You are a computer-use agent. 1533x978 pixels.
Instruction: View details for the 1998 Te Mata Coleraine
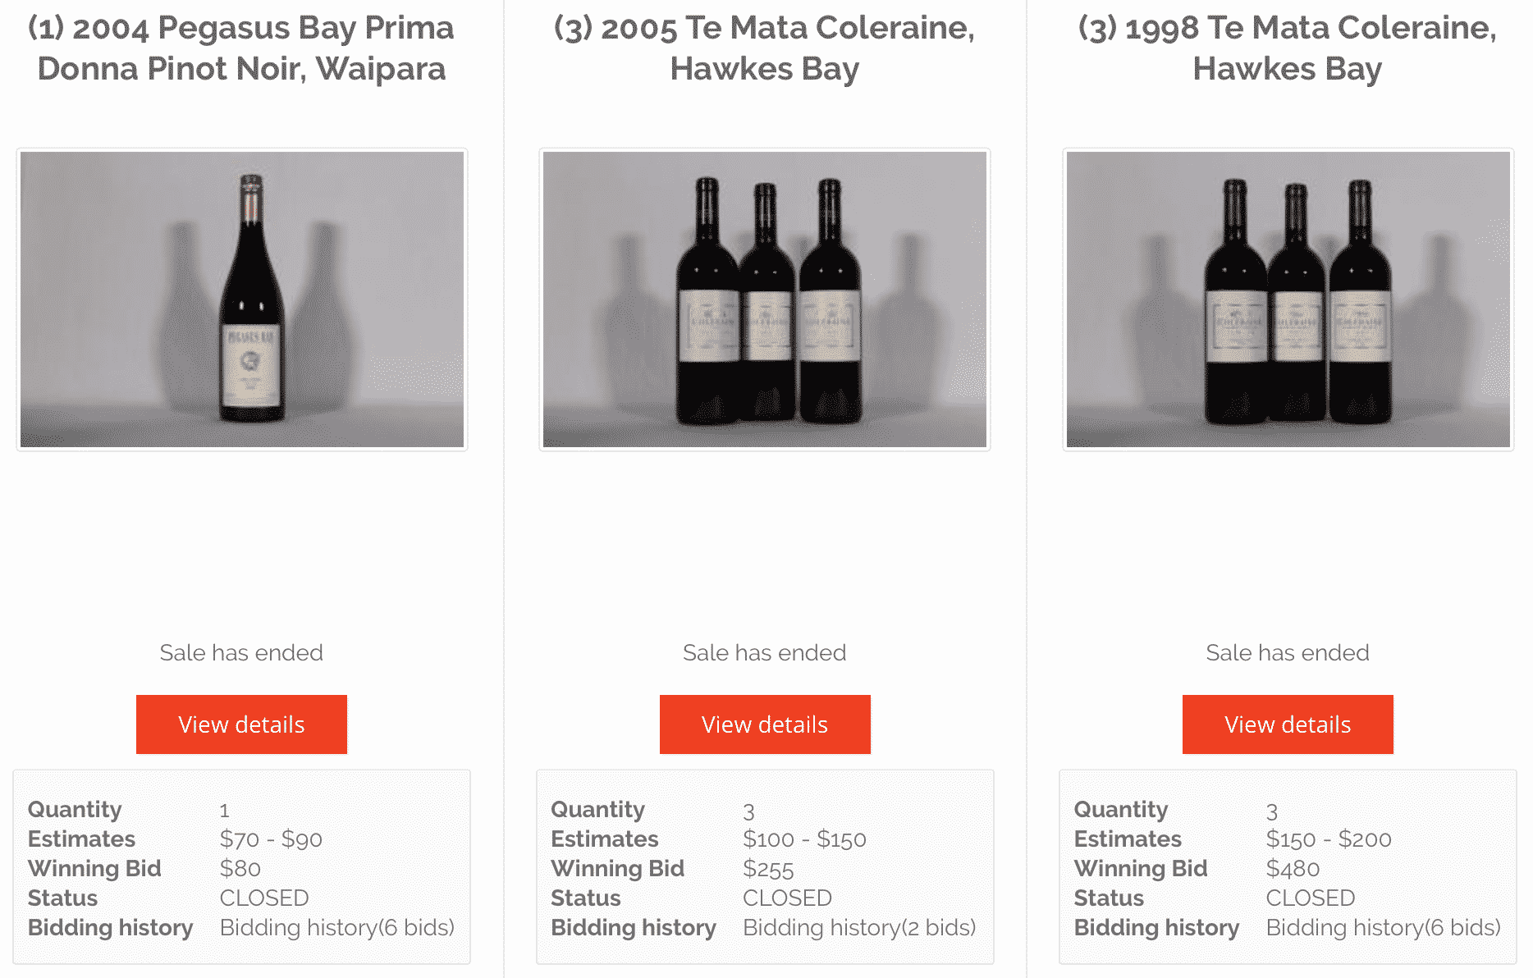coord(1288,724)
